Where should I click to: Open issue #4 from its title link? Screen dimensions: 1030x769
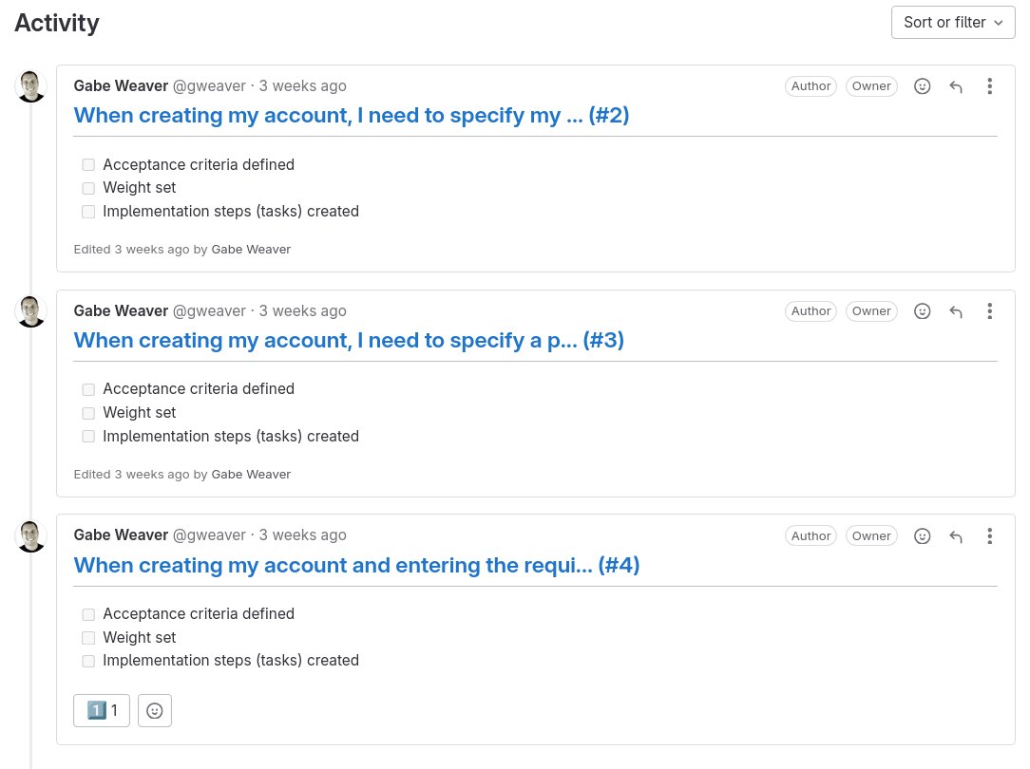click(354, 565)
